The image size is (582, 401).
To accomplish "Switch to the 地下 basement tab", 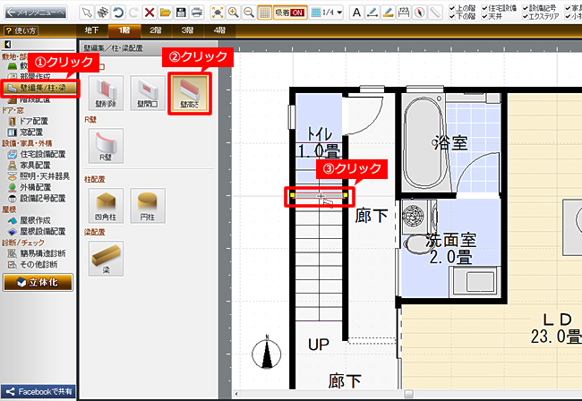I will click(x=91, y=30).
